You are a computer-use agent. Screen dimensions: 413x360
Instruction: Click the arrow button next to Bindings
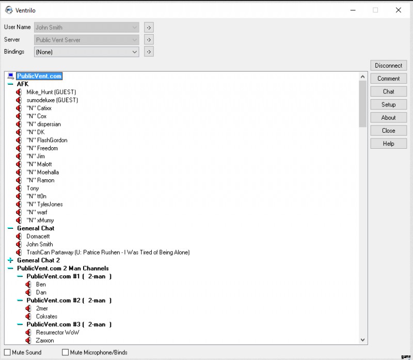pos(149,52)
